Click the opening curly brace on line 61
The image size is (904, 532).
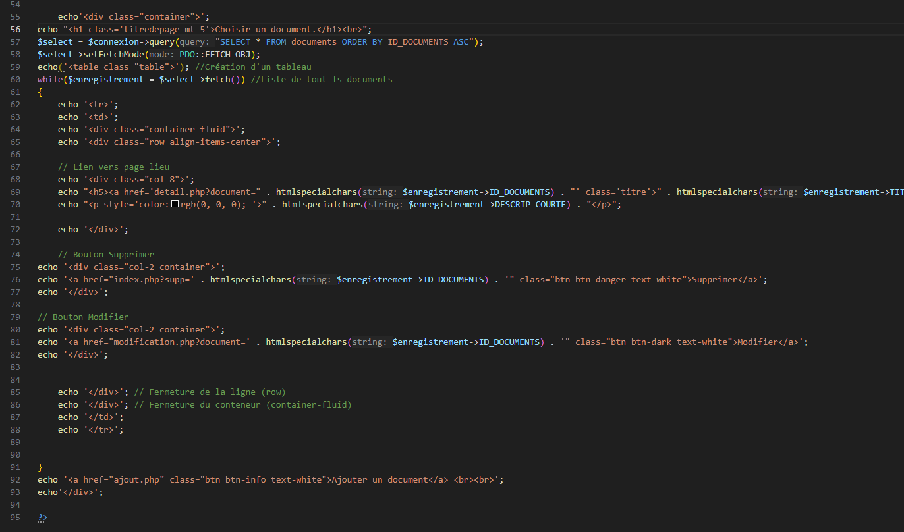40,92
